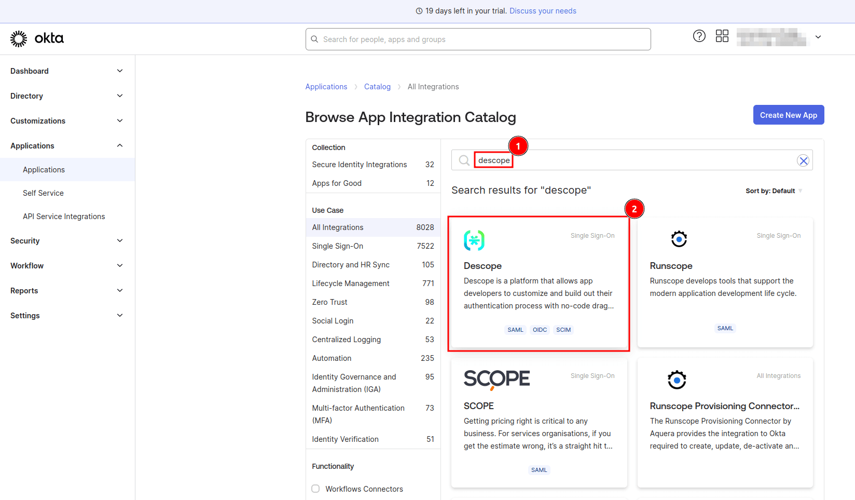Enable the Workflows Connectors checkbox
Image resolution: width=855 pixels, height=500 pixels.
315,489
